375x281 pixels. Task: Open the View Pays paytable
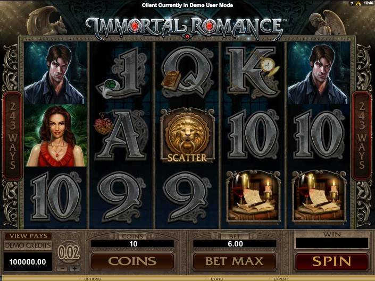click(x=28, y=236)
